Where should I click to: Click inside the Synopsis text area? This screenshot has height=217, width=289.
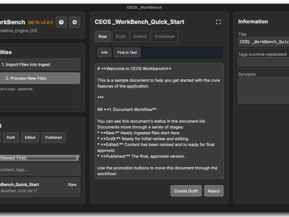[263, 90]
